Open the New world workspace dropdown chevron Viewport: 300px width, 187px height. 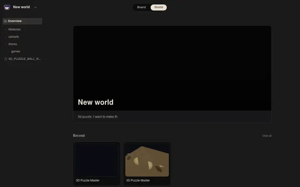pos(35,7)
